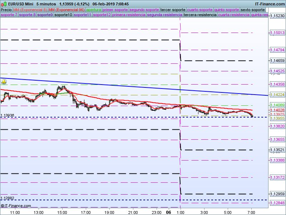286x215 pixels.
Task: Click the primera resistencia label
Action: click(129, 15)
